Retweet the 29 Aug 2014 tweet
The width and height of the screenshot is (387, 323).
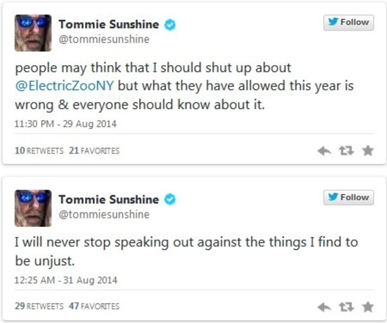[346, 150]
